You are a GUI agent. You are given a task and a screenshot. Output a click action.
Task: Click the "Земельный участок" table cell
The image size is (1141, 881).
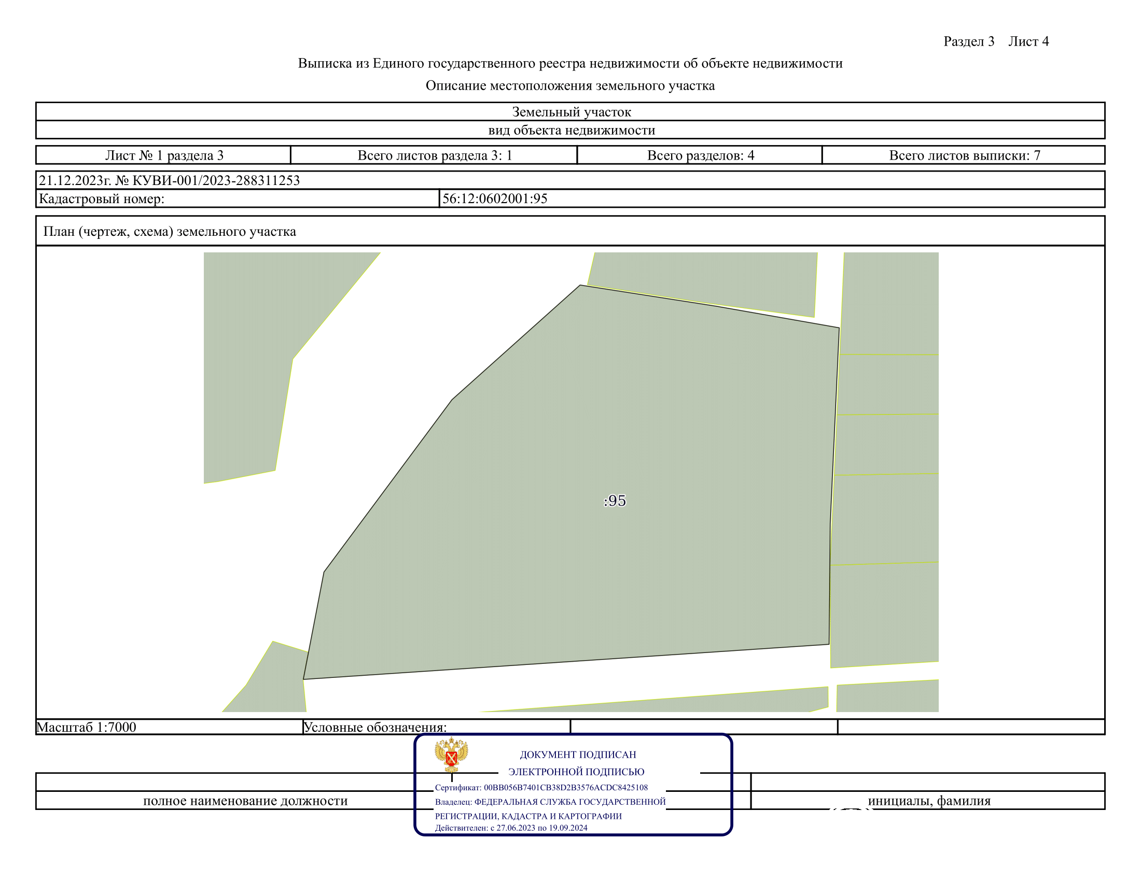570,112
